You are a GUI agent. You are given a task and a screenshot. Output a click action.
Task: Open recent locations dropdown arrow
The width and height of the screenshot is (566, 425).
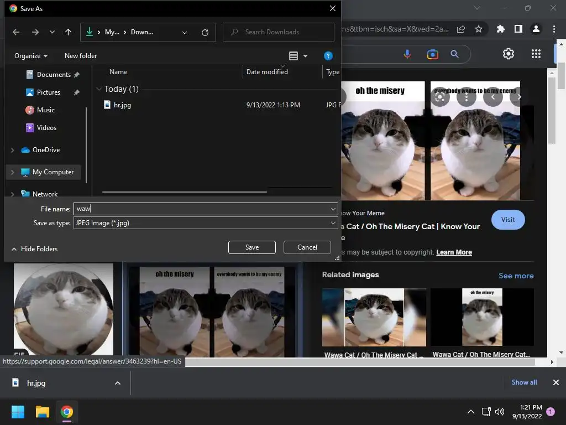52,32
